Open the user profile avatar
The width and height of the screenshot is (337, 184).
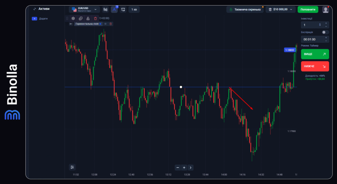[325, 10]
